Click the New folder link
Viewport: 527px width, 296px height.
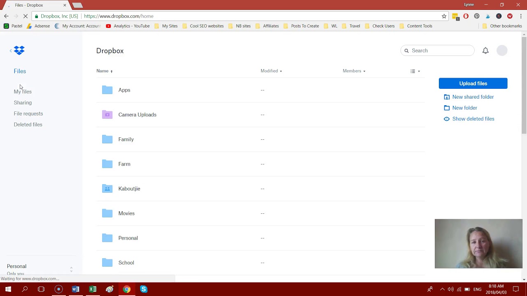465,108
